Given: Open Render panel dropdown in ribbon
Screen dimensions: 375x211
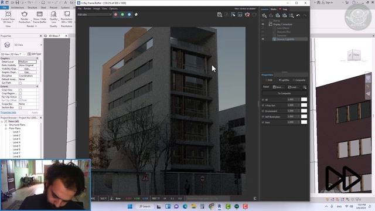Looking at the screenshot, I should click(x=32, y=26).
